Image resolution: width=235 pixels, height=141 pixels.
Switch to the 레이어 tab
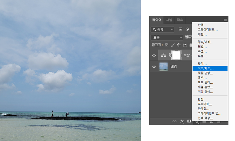coord(157,20)
